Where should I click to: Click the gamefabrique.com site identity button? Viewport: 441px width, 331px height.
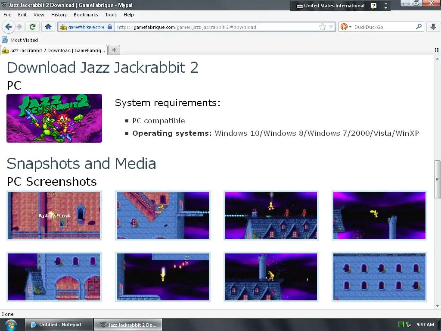[x=86, y=27]
